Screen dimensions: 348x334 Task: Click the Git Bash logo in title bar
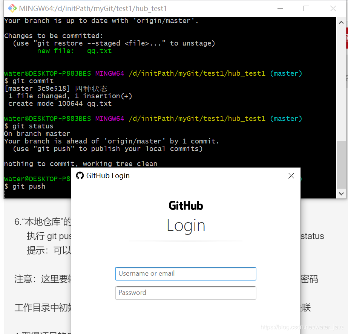(x=12, y=8)
